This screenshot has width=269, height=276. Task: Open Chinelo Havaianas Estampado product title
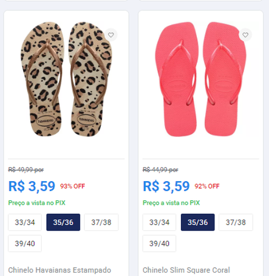tap(60, 270)
